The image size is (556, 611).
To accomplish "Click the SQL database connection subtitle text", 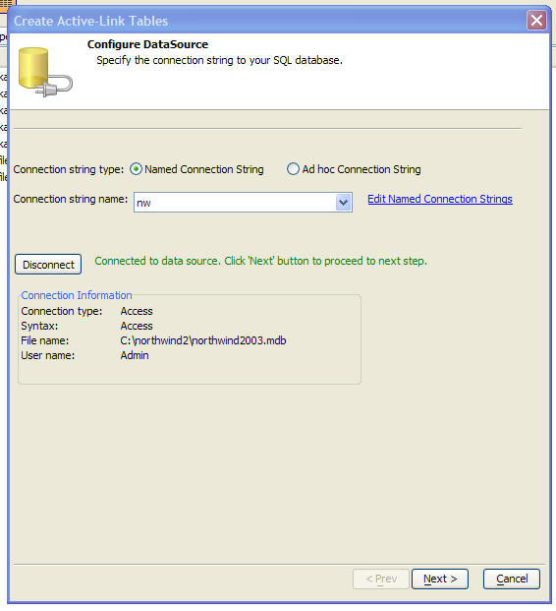I will [x=219, y=60].
